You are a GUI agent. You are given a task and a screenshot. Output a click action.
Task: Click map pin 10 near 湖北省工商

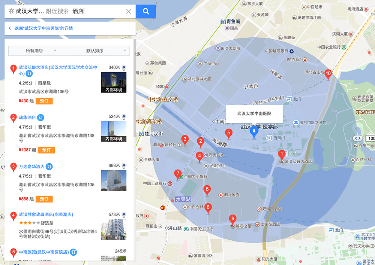click(x=328, y=74)
